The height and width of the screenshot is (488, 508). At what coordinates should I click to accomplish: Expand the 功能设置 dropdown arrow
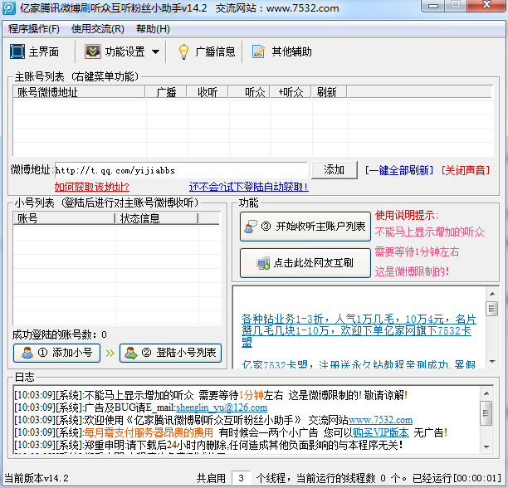click(155, 51)
